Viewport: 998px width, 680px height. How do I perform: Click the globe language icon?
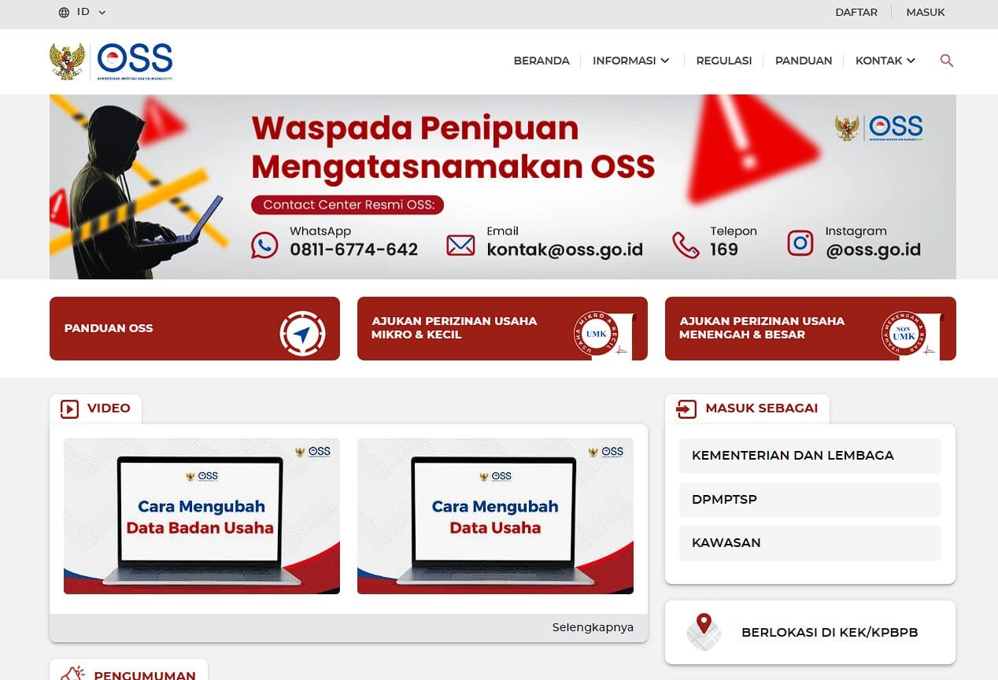click(64, 13)
